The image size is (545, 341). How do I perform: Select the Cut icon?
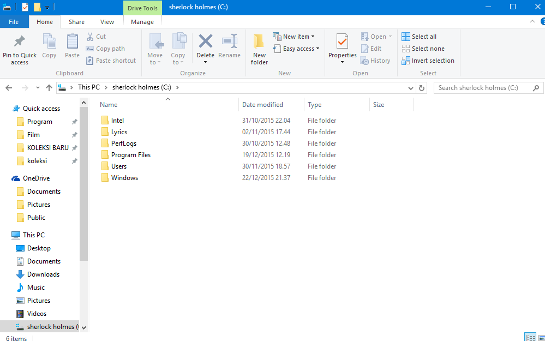[x=97, y=36]
